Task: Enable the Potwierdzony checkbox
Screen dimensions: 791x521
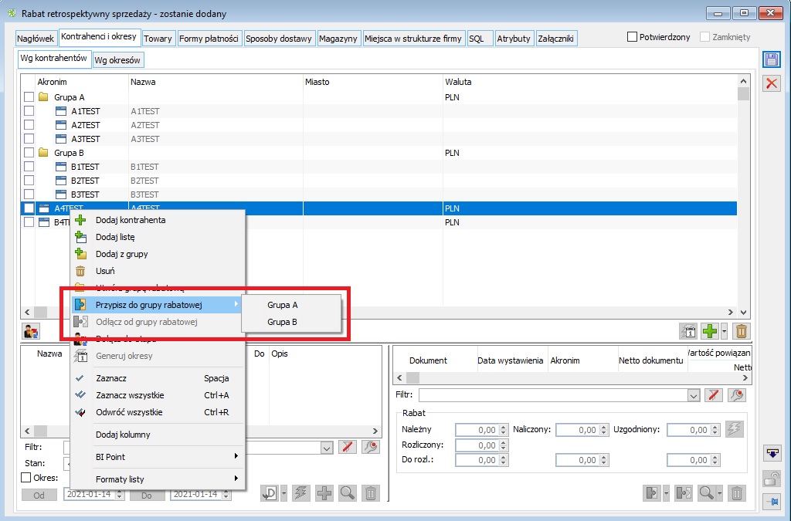Action: pos(632,37)
